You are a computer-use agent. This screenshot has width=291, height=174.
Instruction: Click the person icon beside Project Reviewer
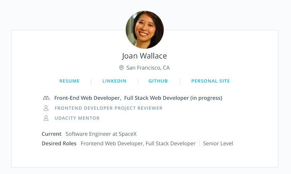(x=46, y=108)
